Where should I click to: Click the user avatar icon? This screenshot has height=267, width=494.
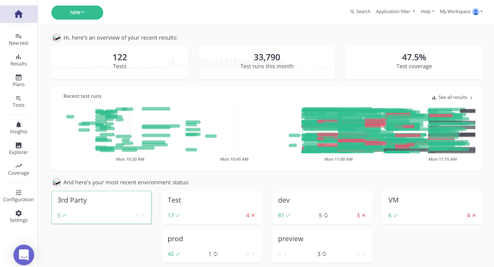click(x=476, y=11)
